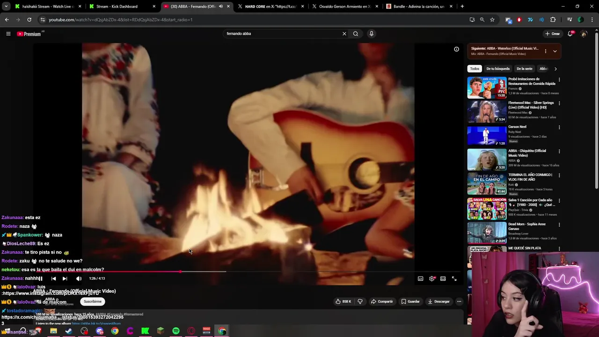Show video info card icon
599x337 pixels.
(456, 49)
